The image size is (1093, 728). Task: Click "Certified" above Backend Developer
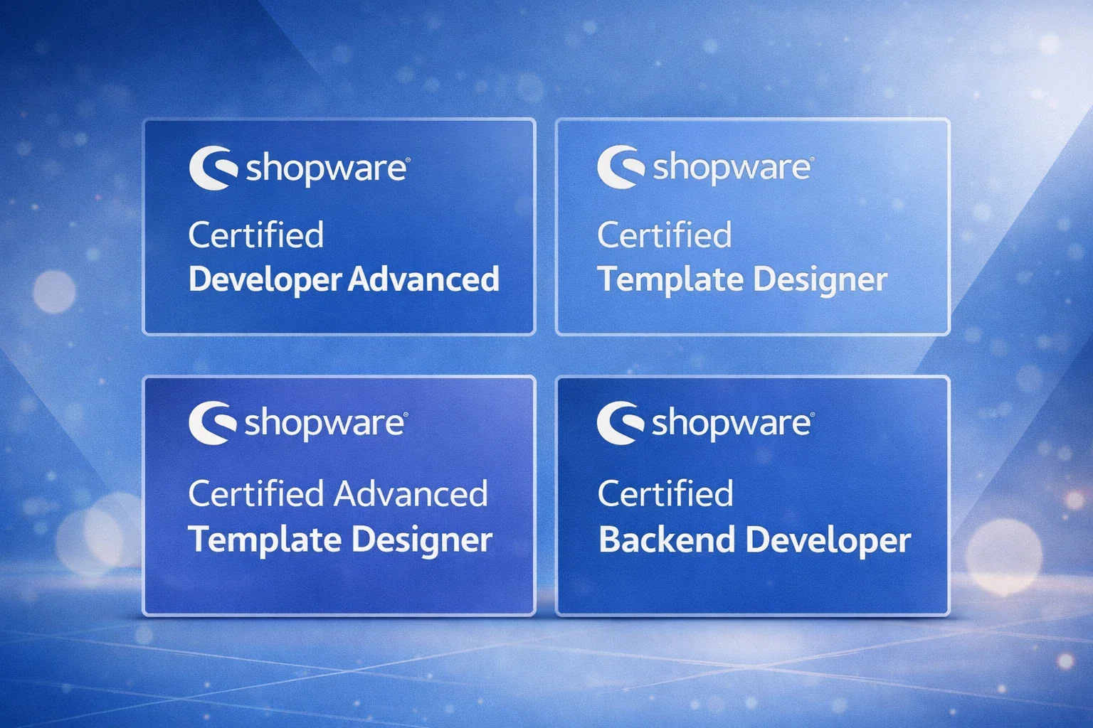pyautogui.click(x=665, y=493)
